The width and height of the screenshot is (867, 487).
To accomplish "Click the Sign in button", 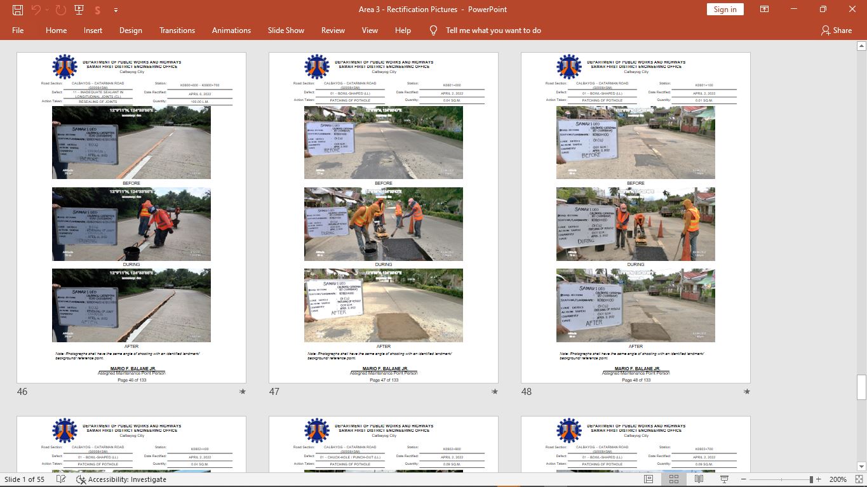I will click(x=725, y=9).
